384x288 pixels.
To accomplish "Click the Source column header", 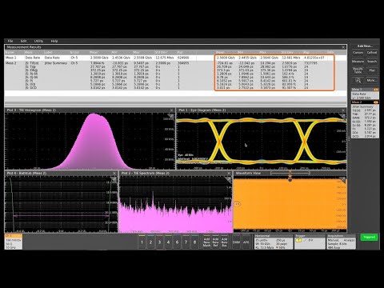I will 74,52.
